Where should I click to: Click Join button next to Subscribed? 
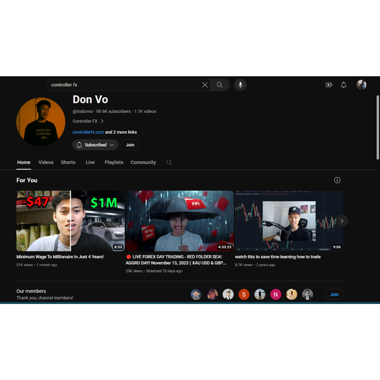click(130, 145)
